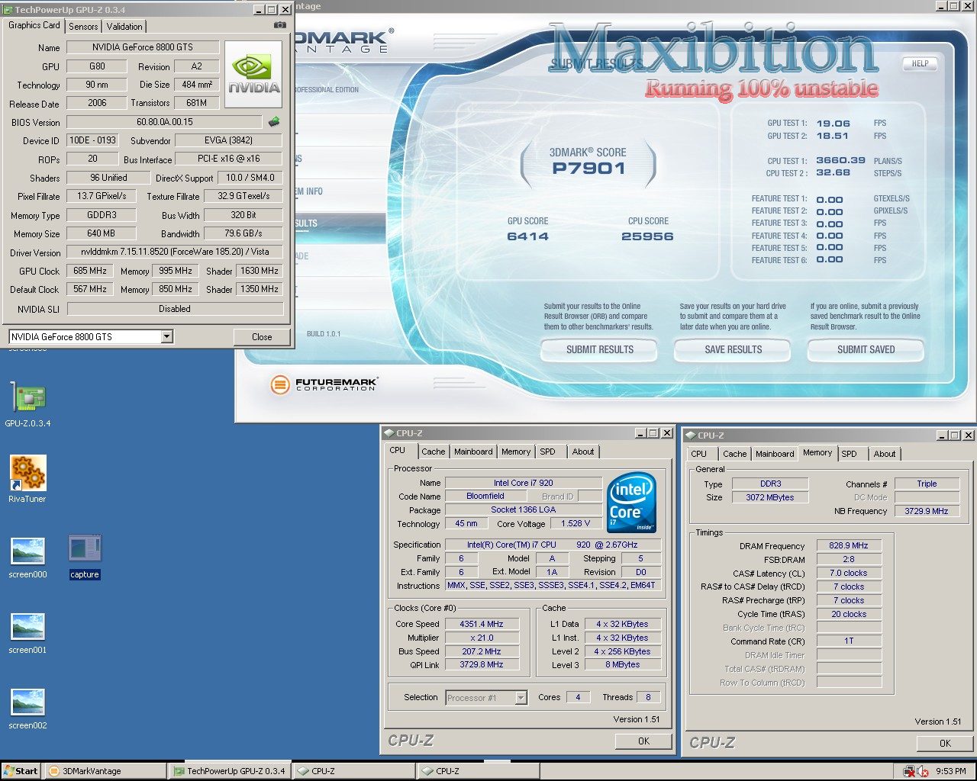Image resolution: width=977 pixels, height=781 pixels.
Task: Expand the Processor #1 selection dropdown
Action: (x=521, y=698)
